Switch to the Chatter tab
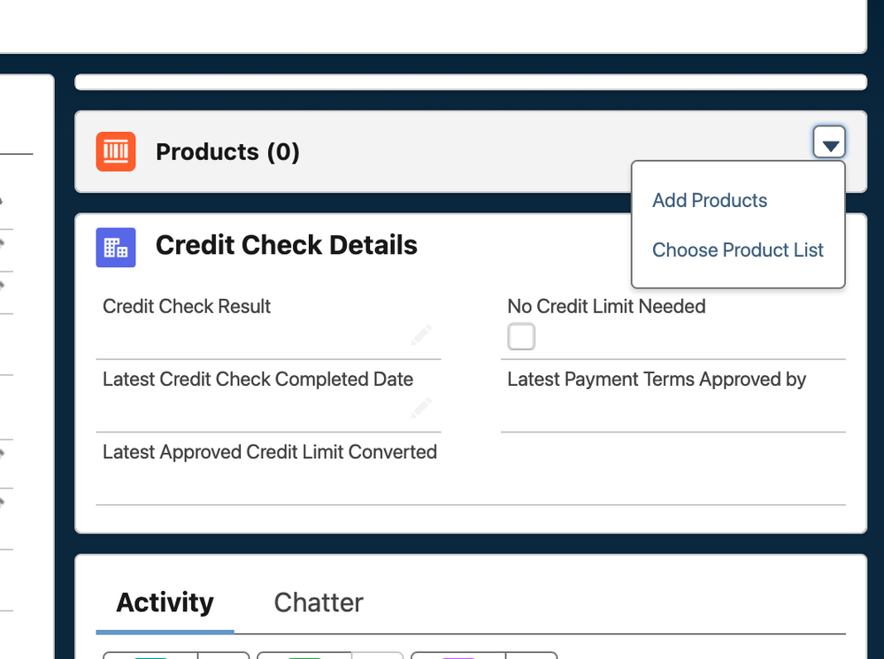 (x=319, y=602)
